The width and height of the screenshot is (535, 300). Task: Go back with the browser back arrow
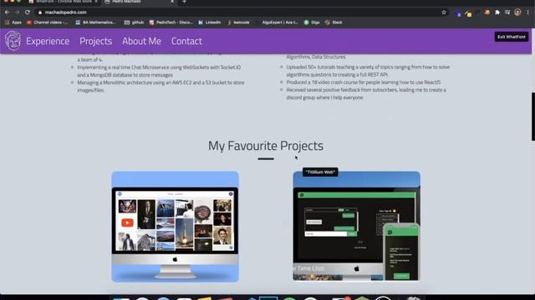pyautogui.click(x=8, y=12)
